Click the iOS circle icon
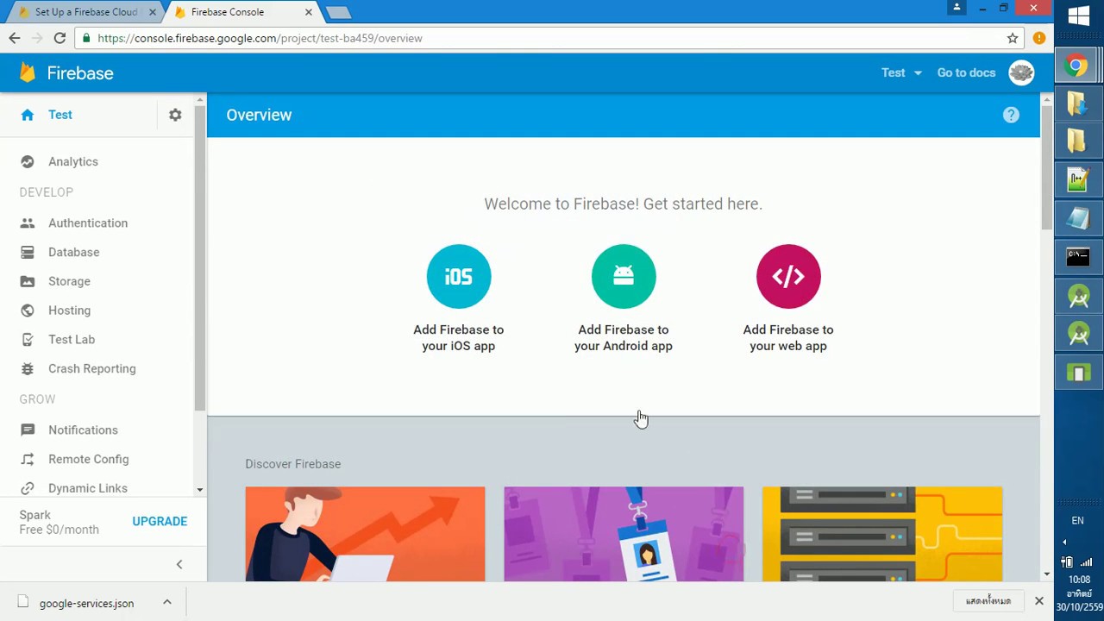 pyautogui.click(x=459, y=276)
